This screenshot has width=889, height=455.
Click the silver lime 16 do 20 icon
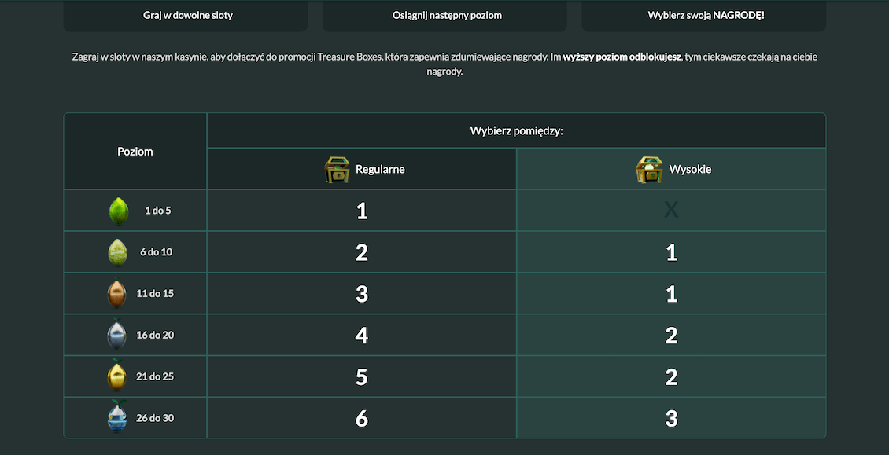pyautogui.click(x=116, y=336)
